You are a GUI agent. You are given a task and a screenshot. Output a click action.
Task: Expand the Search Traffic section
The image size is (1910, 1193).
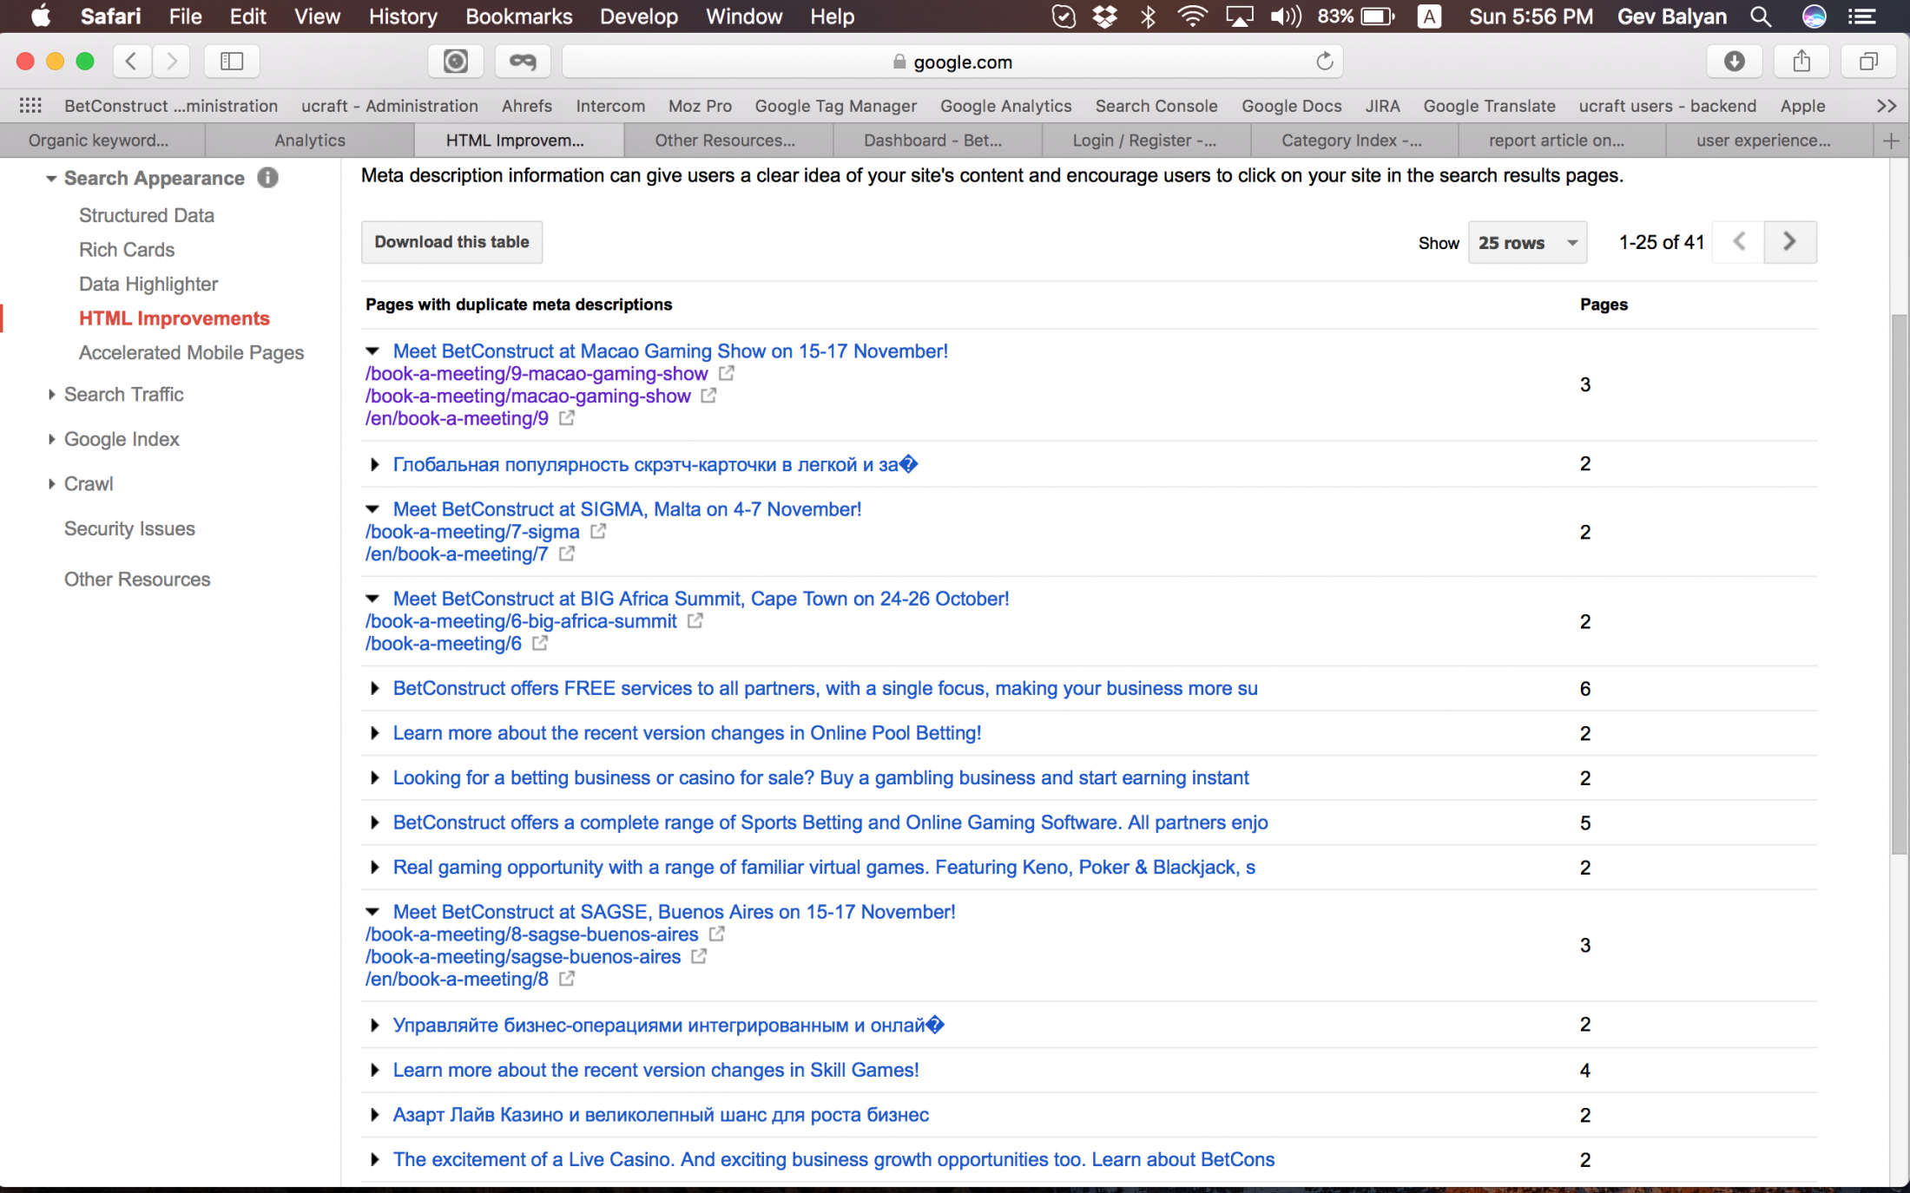click(51, 395)
